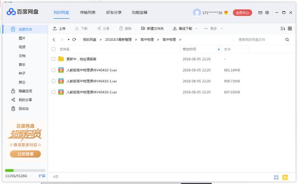Click the 1115G/5126G storage text
The width and height of the screenshot is (298, 184).
(16, 176)
